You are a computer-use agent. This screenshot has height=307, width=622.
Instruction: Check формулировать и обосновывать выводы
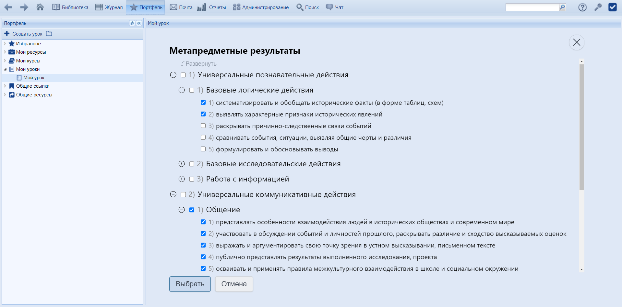click(203, 149)
